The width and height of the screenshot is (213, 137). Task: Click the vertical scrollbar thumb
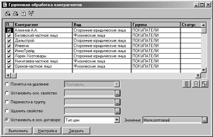[203, 30]
